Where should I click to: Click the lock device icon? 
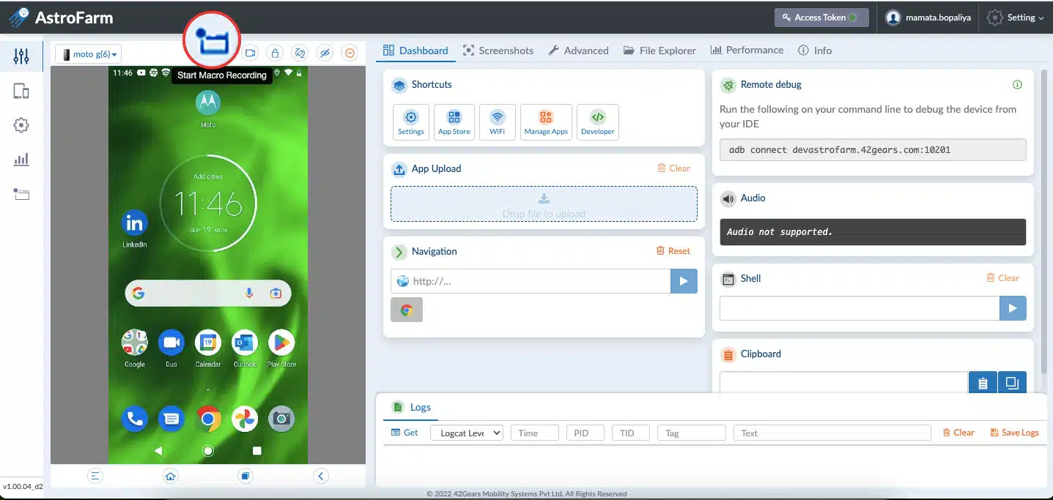[x=275, y=53]
